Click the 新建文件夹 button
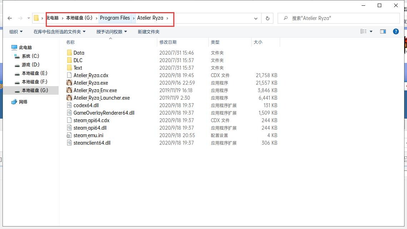Viewport: 407px width, 229px height. click(x=149, y=32)
